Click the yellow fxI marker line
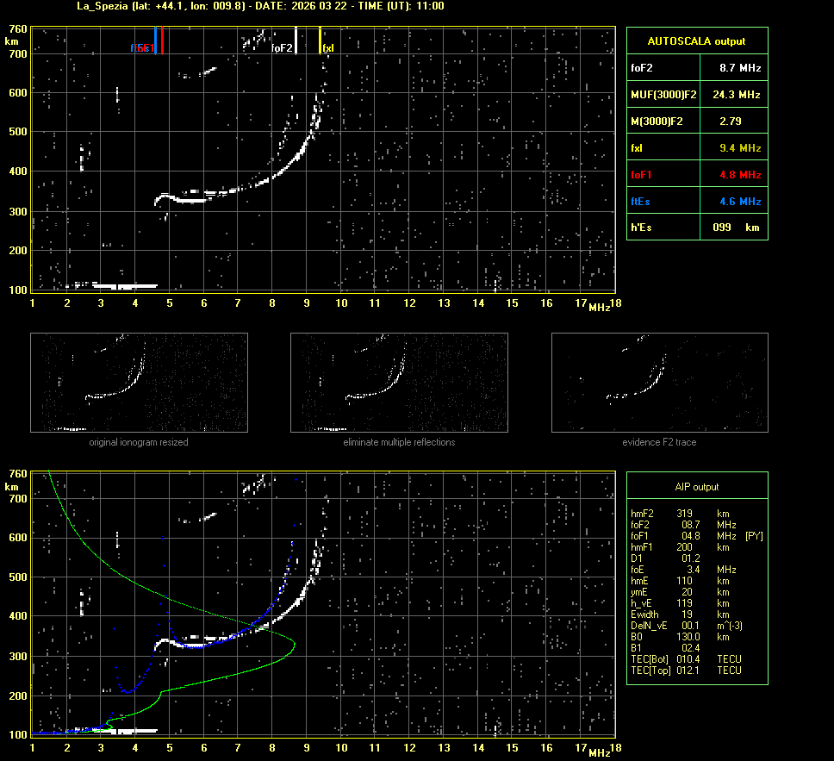The width and height of the screenshot is (834, 761). coord(321,41)
